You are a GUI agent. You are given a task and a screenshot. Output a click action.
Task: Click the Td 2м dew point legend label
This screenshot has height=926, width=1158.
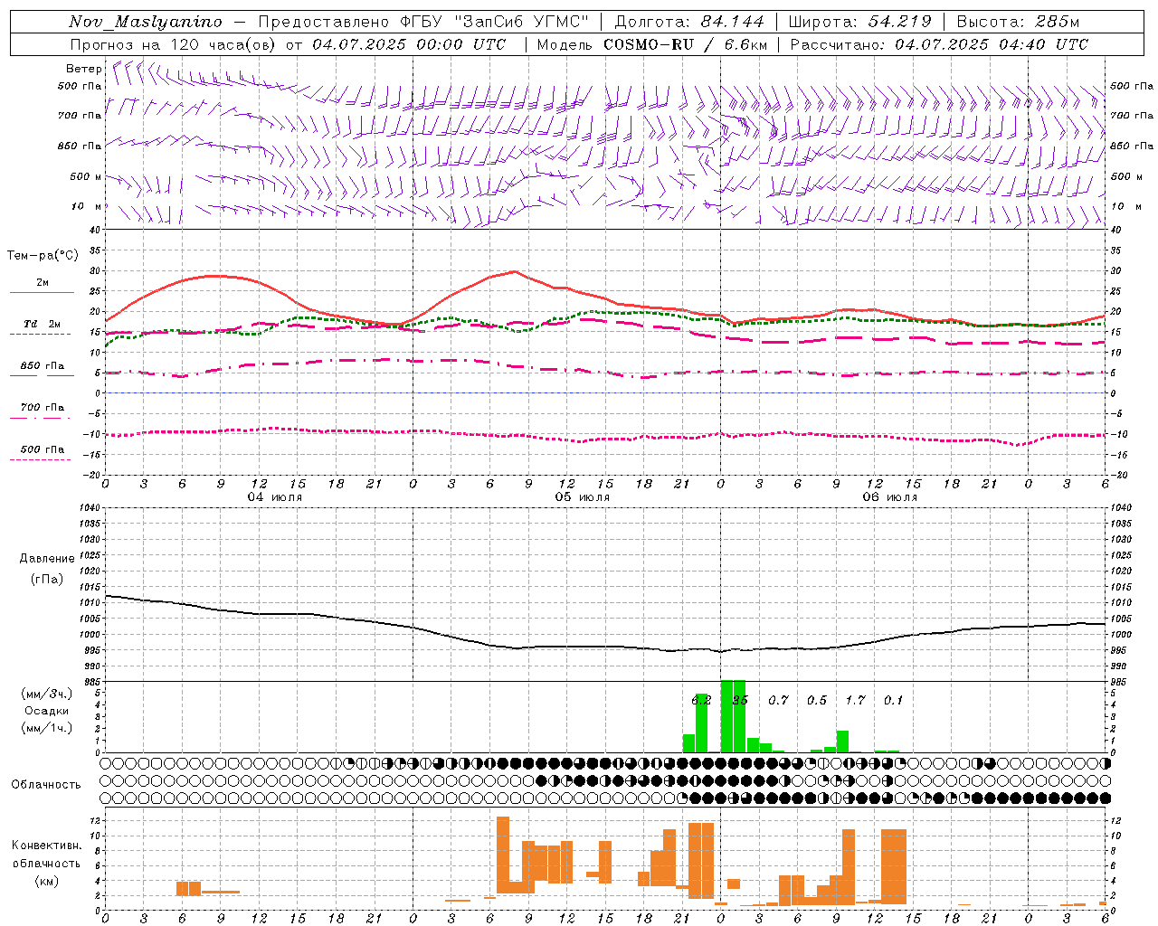click(43, 324)
